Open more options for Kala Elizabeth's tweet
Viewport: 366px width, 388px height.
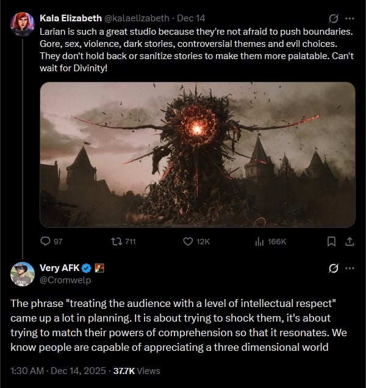coord(350,18)
